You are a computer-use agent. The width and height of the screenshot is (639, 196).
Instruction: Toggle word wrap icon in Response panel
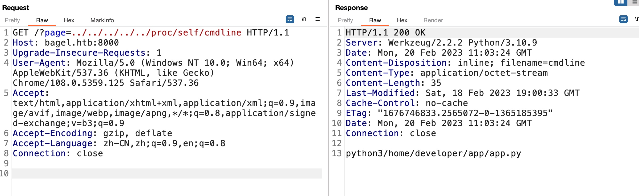(623, 19)
